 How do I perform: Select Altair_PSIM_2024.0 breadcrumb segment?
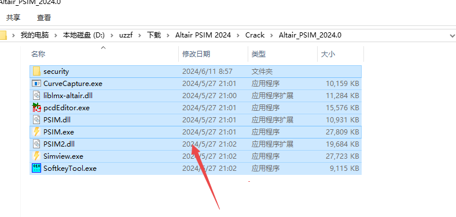coord(310,35)
